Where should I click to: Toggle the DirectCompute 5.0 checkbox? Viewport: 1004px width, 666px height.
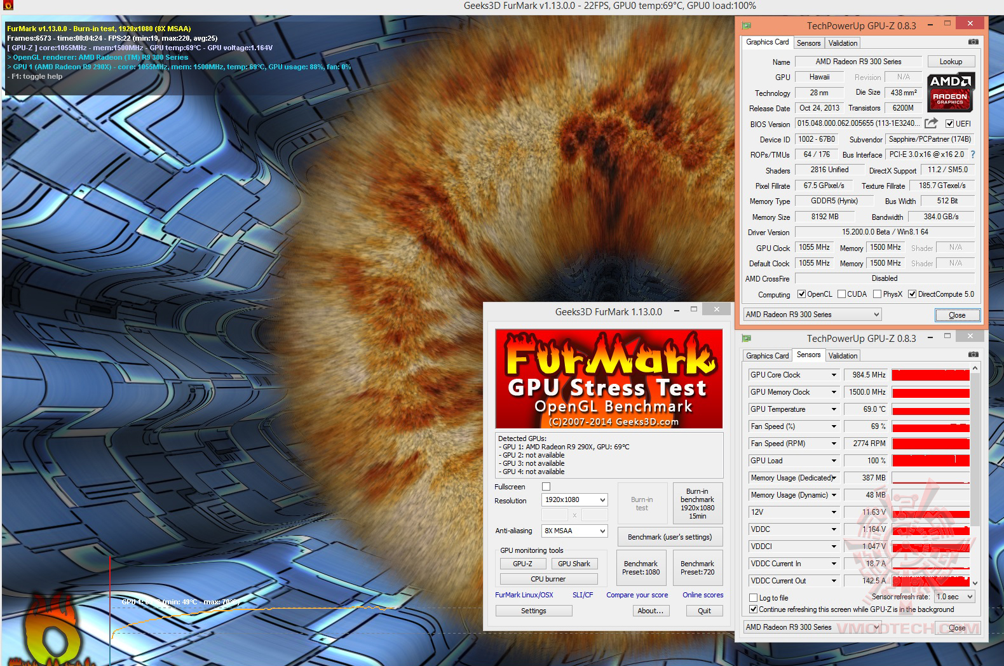coord(912,294)
